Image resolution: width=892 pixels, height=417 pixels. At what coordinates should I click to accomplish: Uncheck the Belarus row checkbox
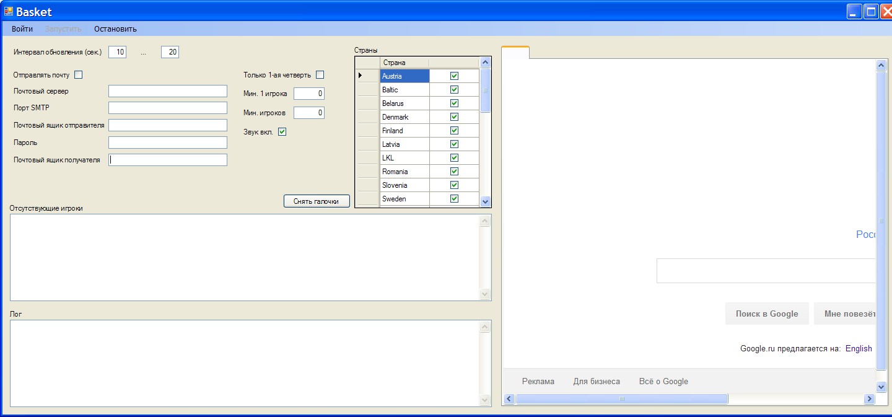click(454, 103)
